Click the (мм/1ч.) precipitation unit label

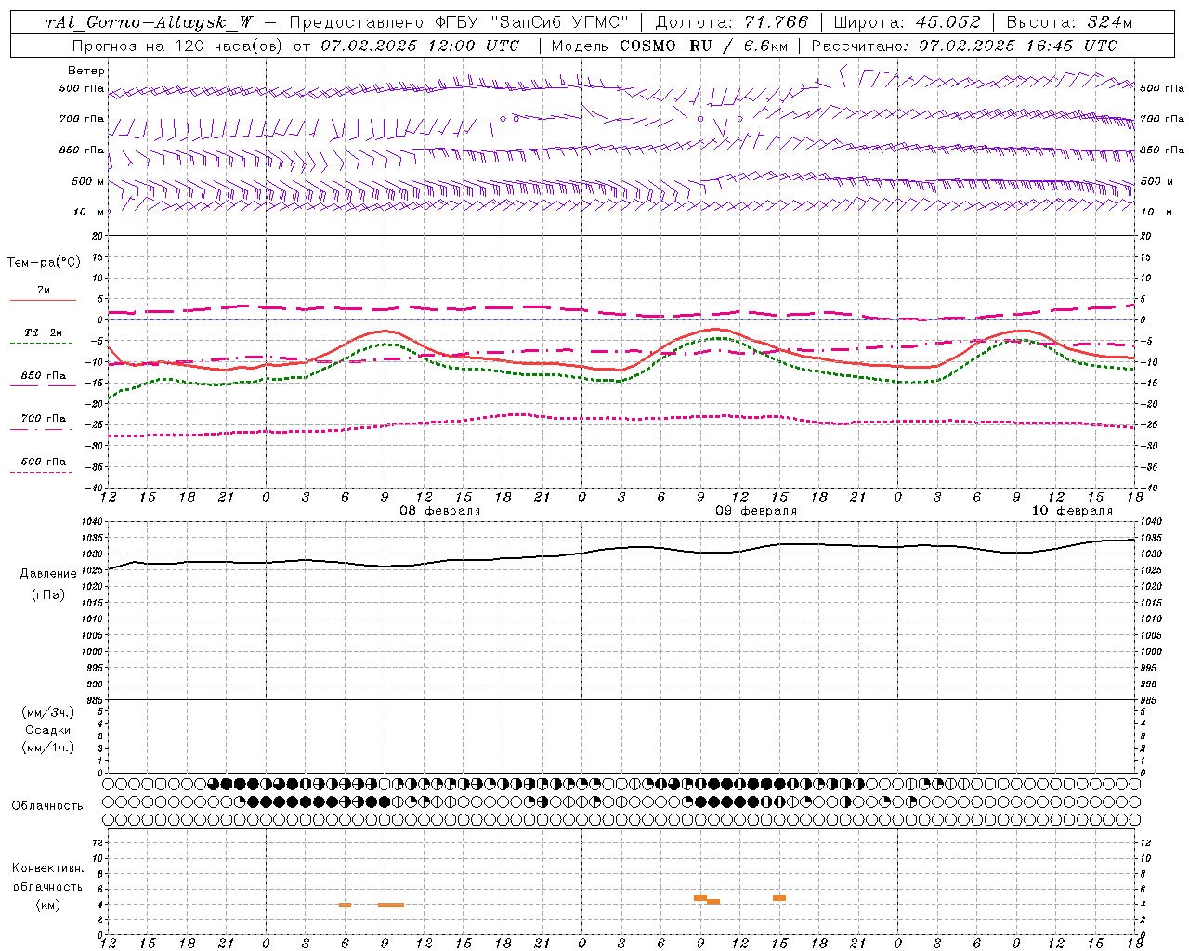tap(48, 748)
